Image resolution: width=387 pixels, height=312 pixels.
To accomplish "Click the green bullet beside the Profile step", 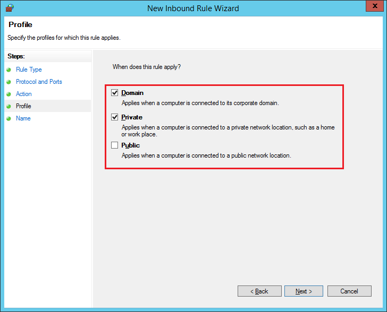I will click(9, 106).
